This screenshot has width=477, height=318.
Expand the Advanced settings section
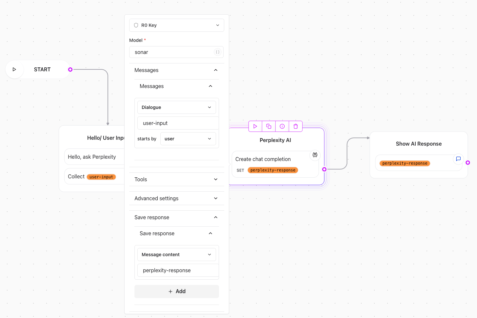(x=177, y=198)
